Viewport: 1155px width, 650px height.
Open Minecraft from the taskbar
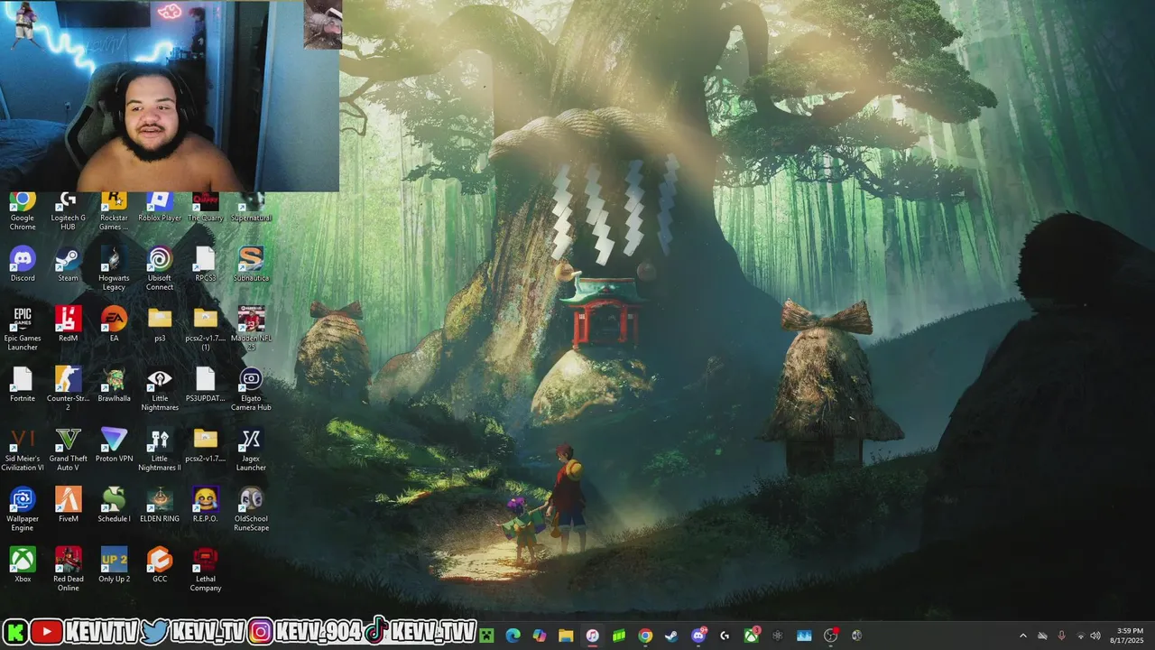pyautogui.click(x=486, y=636)
